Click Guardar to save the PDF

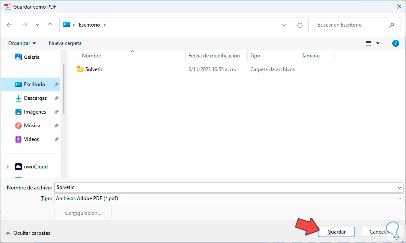click(336, 232)
